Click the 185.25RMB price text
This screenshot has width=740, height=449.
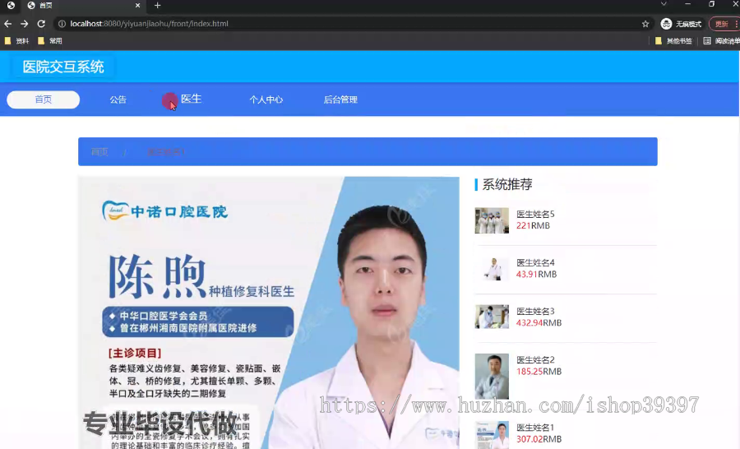(x=539, y=372)
